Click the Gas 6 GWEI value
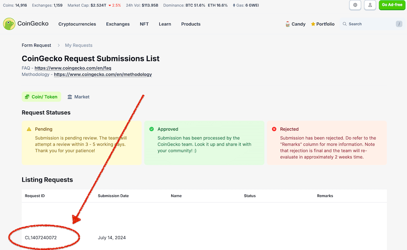This screenshot has height=250, width=407. tap(252, 5)
